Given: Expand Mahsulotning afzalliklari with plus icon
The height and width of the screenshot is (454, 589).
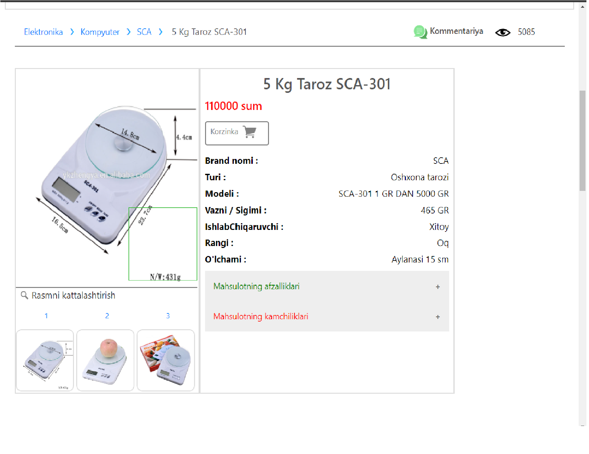Looking at the screenshot, I should point(438,287).
